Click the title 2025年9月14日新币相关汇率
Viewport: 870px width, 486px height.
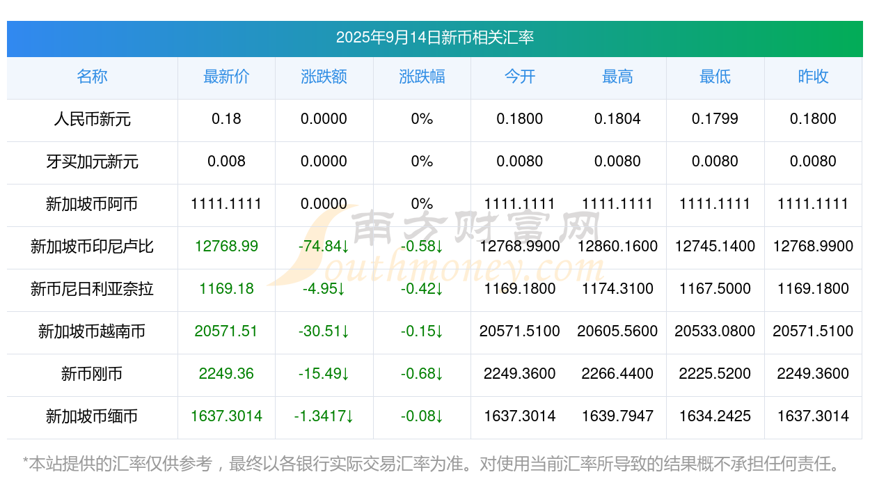click(435, 38)
